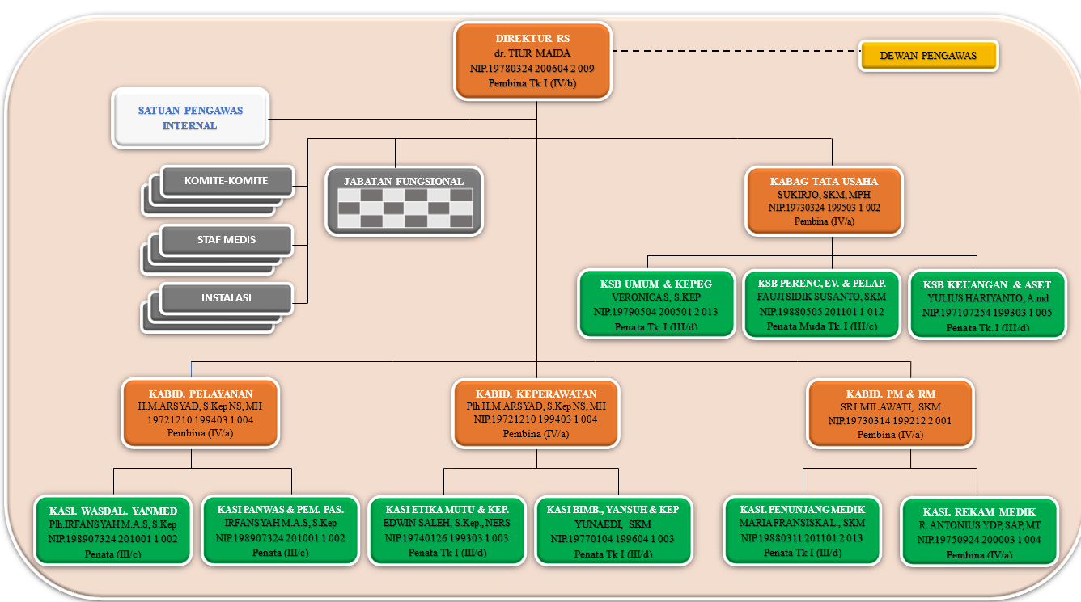
Task: Click the Kasi. Rekam Medik box
Action: pos(978,531)
